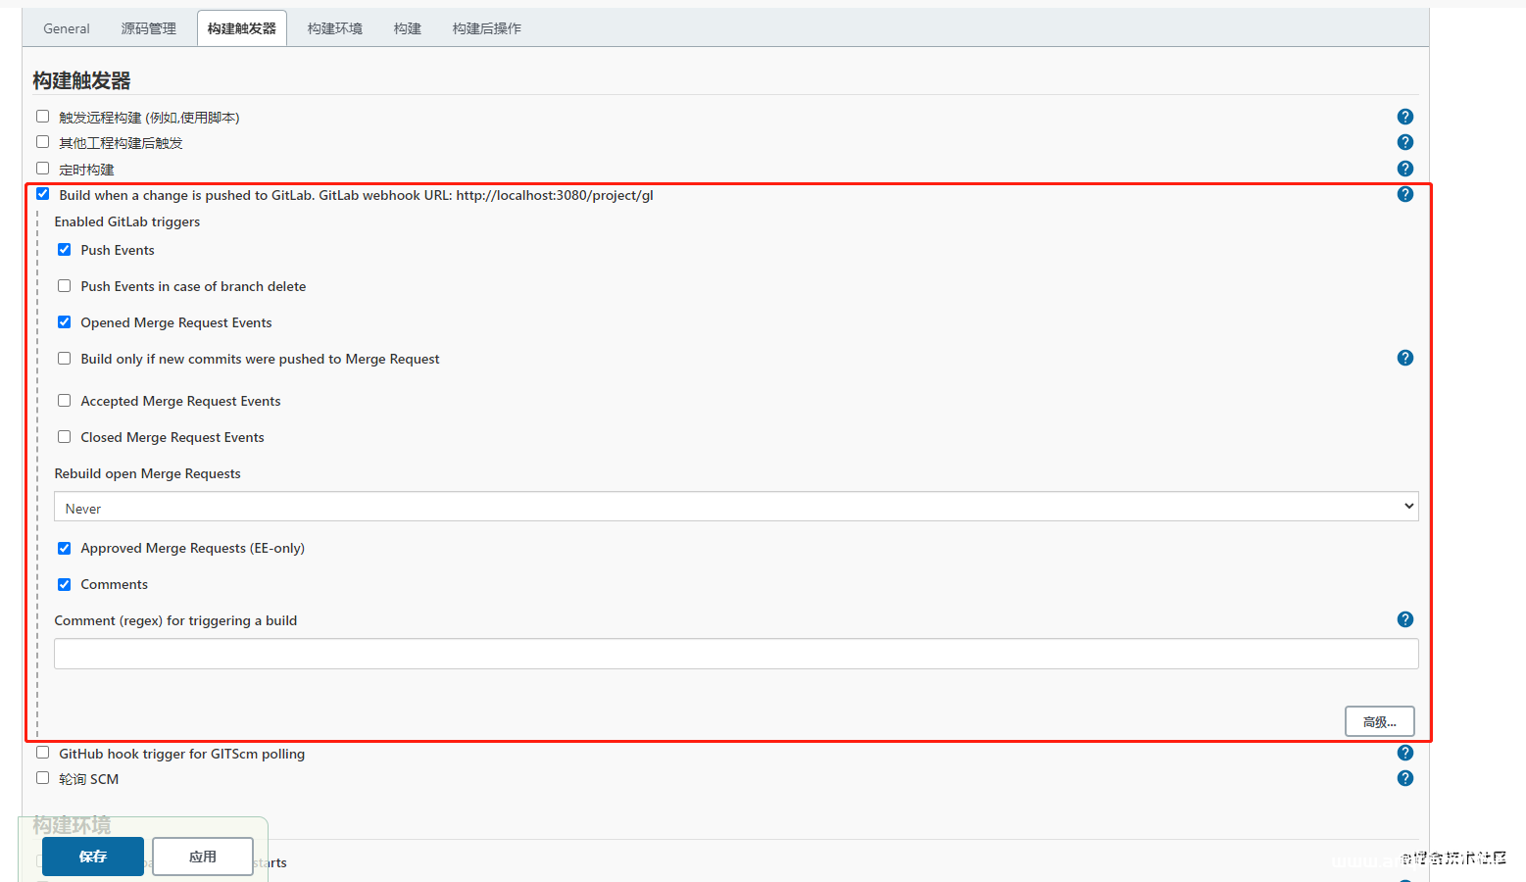
Task: Disable the Comments trigger
Action: coord(64,584)
